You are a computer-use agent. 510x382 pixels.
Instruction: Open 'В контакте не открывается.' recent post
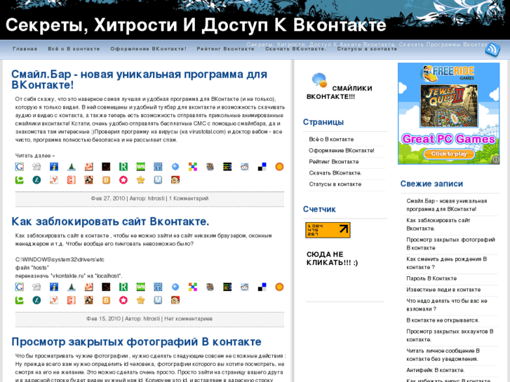point(443,320)
